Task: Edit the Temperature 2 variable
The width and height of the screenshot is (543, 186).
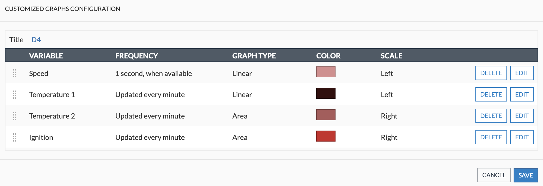Action: pyautogui.click(x=522, y=116)
